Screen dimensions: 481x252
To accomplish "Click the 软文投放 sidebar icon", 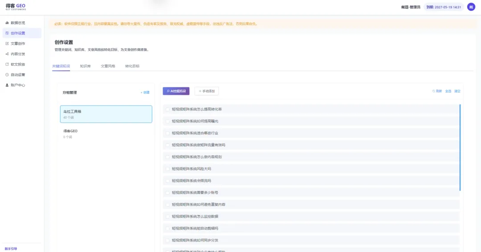I will click(7, 65).
